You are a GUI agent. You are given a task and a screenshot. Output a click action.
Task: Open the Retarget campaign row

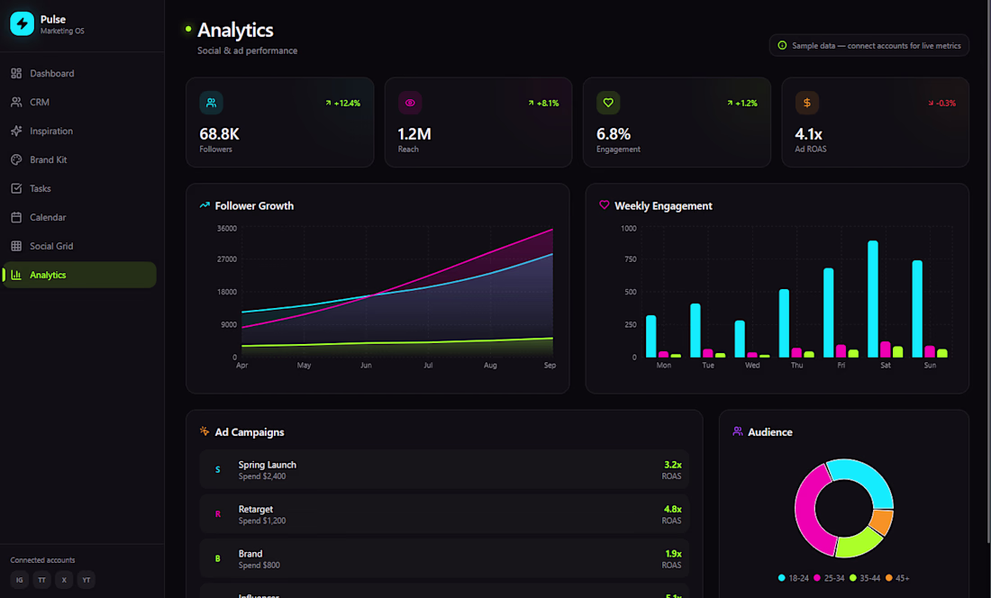[x=444, y=514]
